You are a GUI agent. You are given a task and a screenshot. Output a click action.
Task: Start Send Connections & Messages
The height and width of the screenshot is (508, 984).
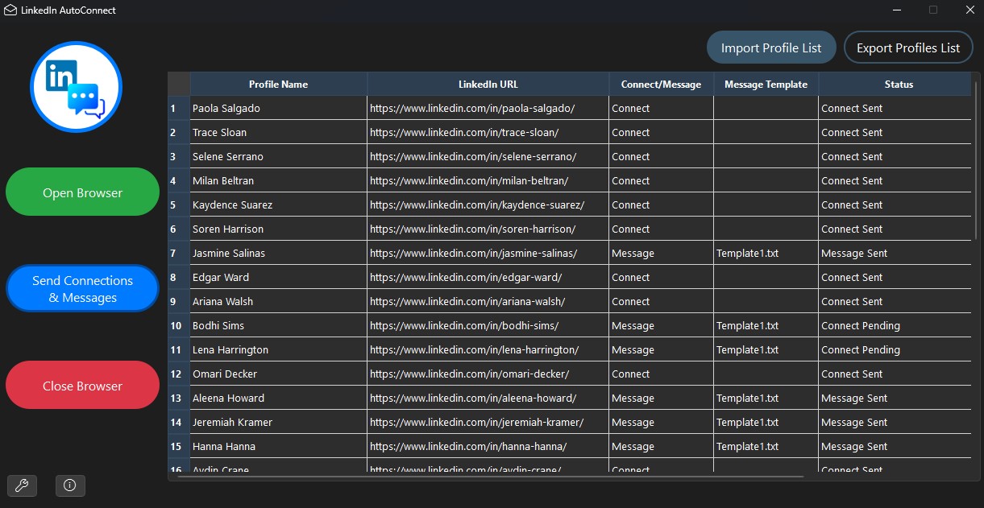point(82,289)
